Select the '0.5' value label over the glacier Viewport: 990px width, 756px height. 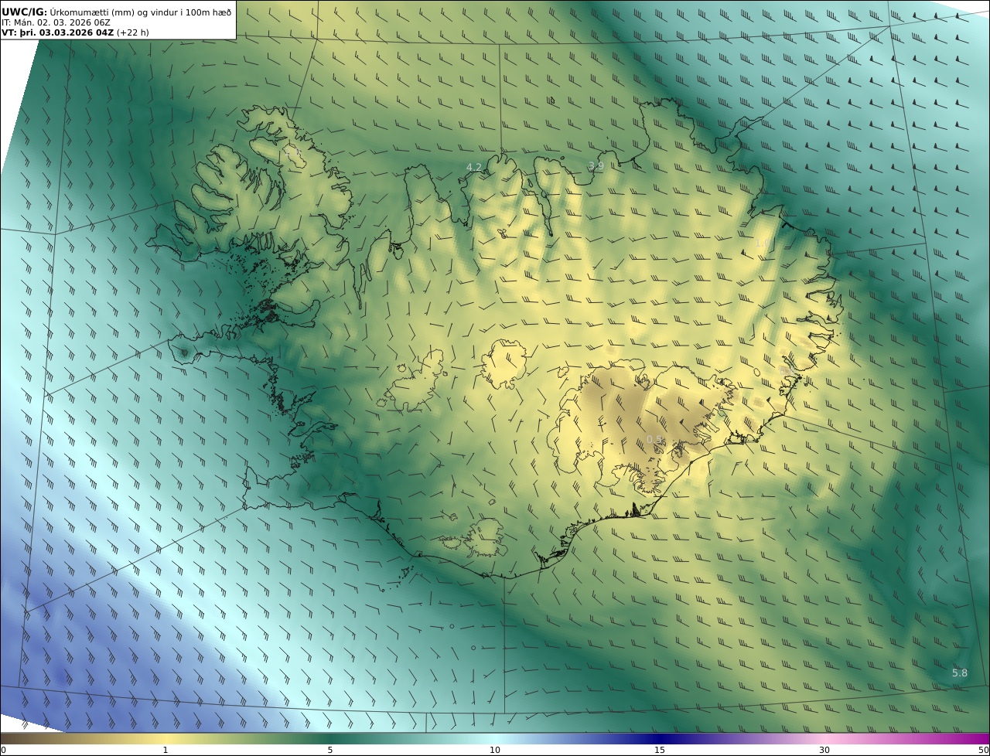pos(654,440)
